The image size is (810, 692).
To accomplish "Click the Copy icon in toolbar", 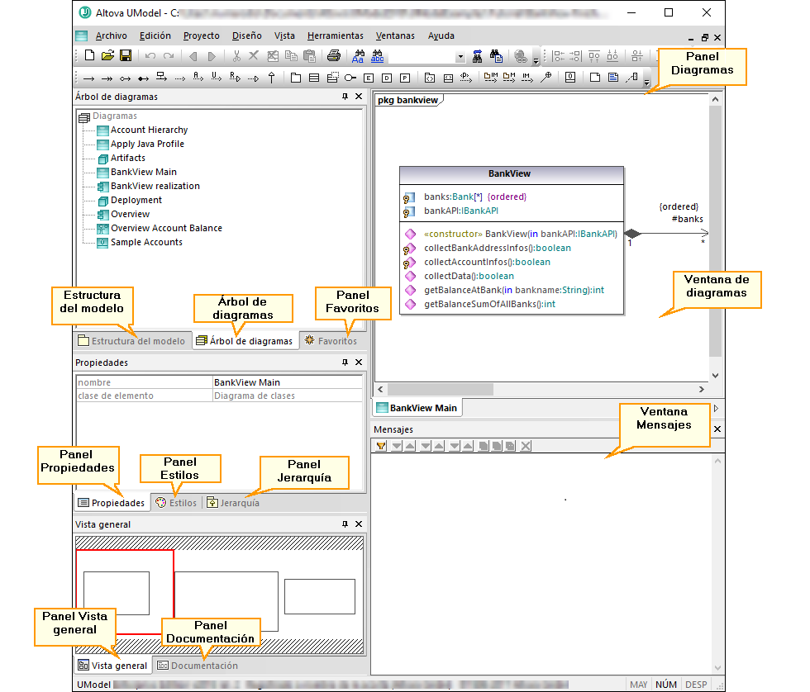I will (291, 55).
